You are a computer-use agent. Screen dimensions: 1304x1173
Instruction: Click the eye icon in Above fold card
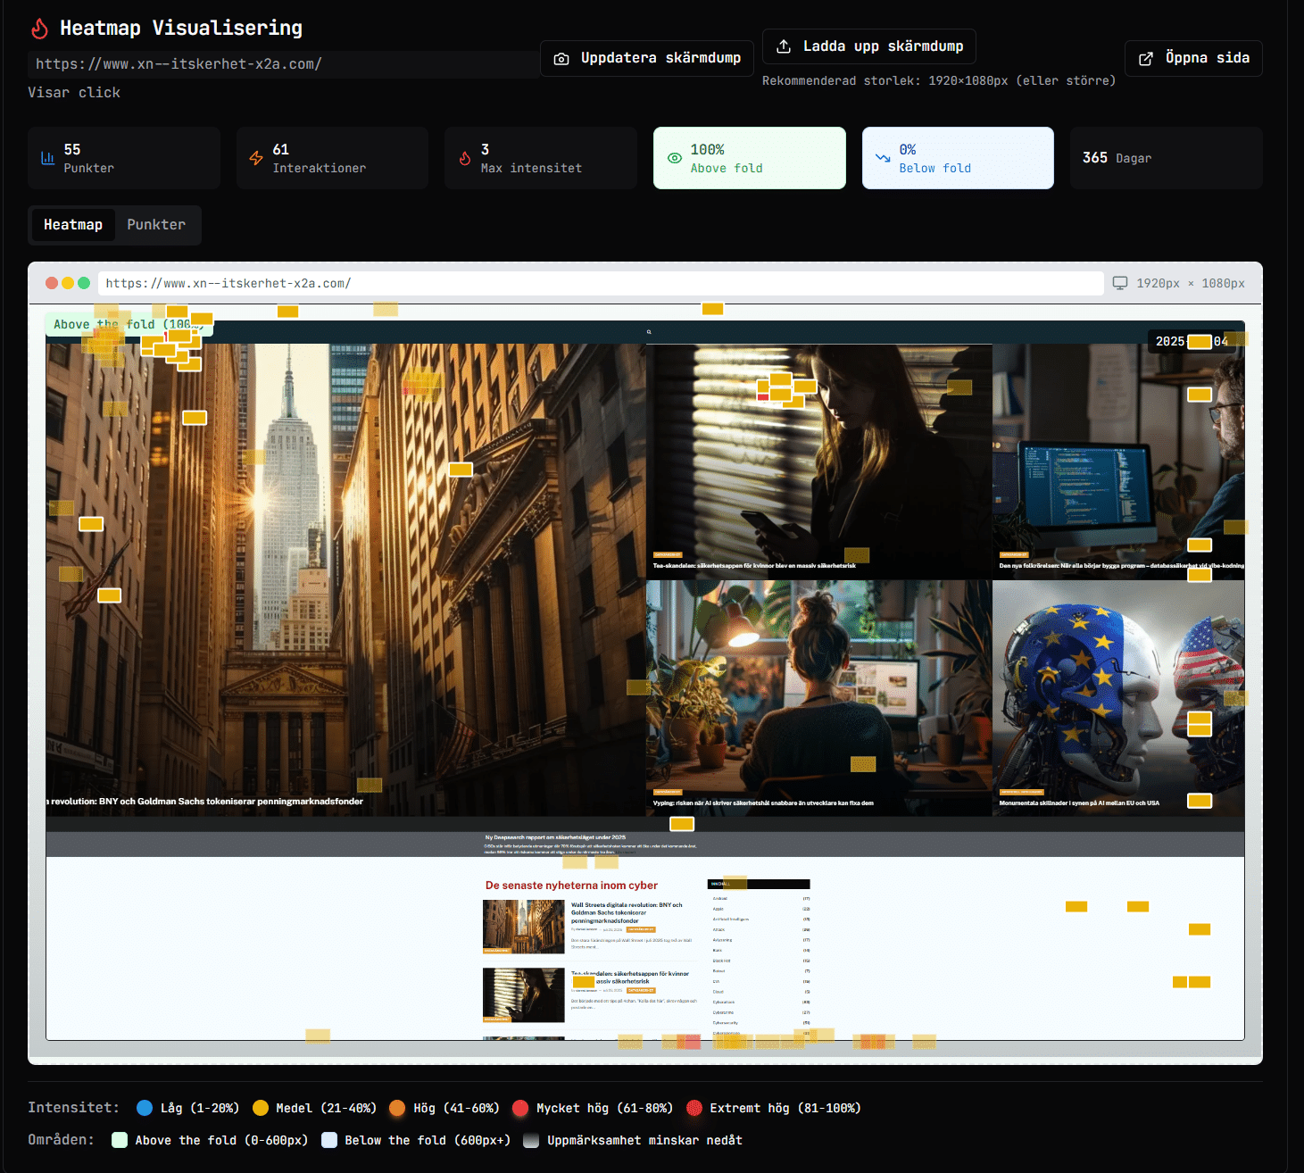tap(675, 158)
